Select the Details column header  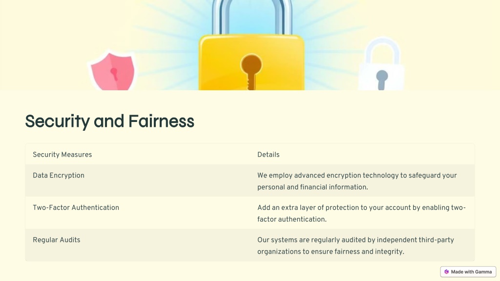pos(268,155)
